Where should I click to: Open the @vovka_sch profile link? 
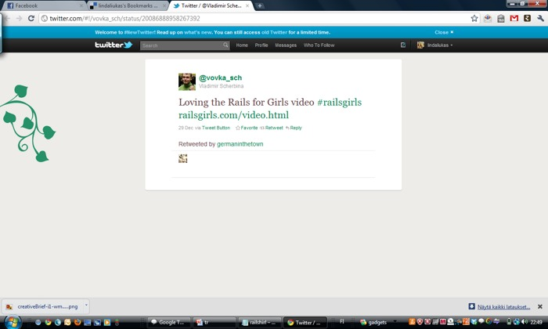tap(220, 78)
